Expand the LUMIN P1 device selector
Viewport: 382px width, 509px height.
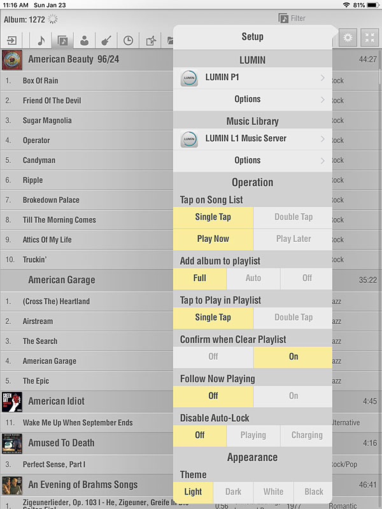[x=252, y=78]
